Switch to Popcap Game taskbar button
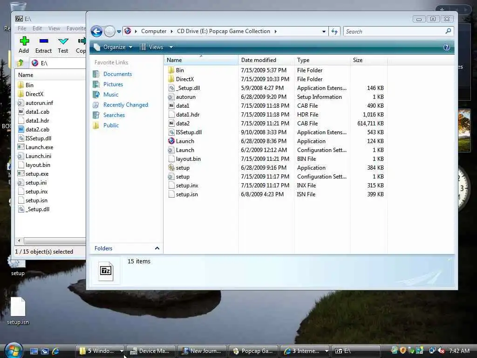This screenshot has height=358, width=477. pos(253,351)
